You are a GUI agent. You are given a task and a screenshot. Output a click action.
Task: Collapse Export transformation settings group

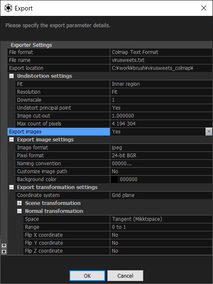[x=11, y=187]
